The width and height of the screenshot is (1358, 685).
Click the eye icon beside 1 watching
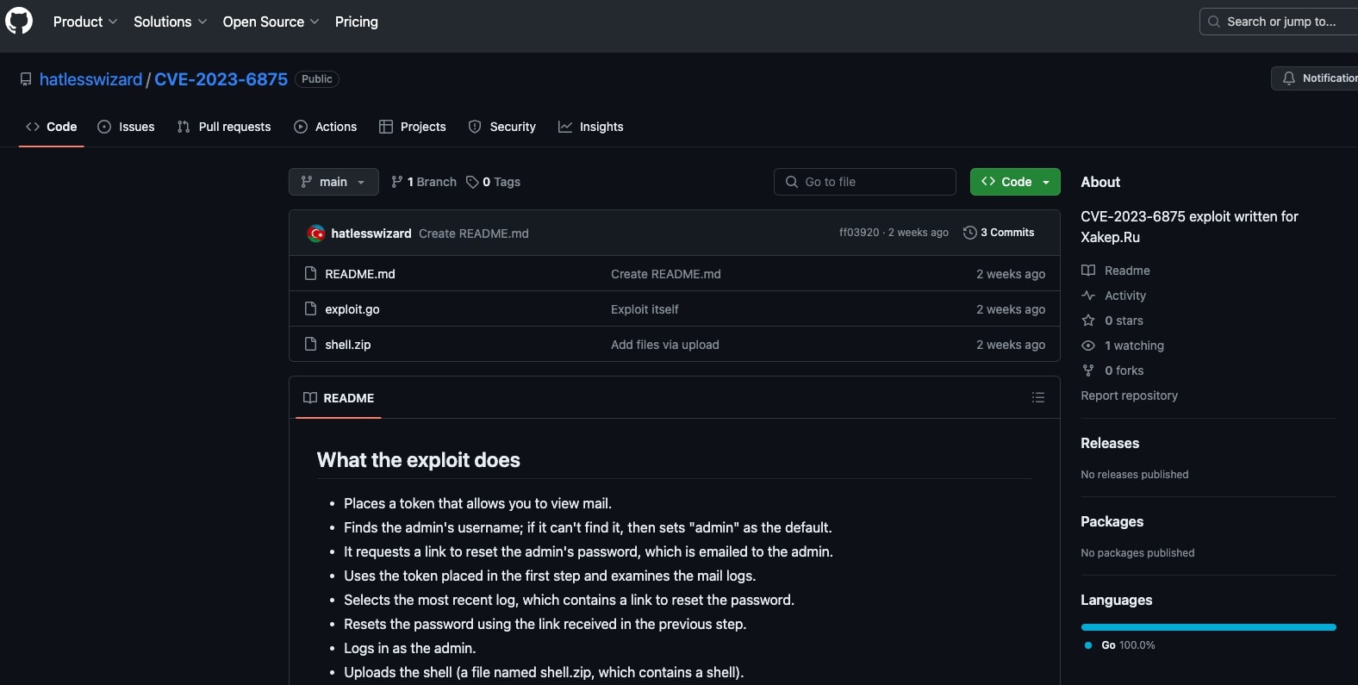click(x=1088, y=346)
